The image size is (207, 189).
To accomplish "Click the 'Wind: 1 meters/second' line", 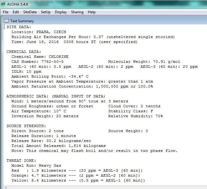I will 70,101.
